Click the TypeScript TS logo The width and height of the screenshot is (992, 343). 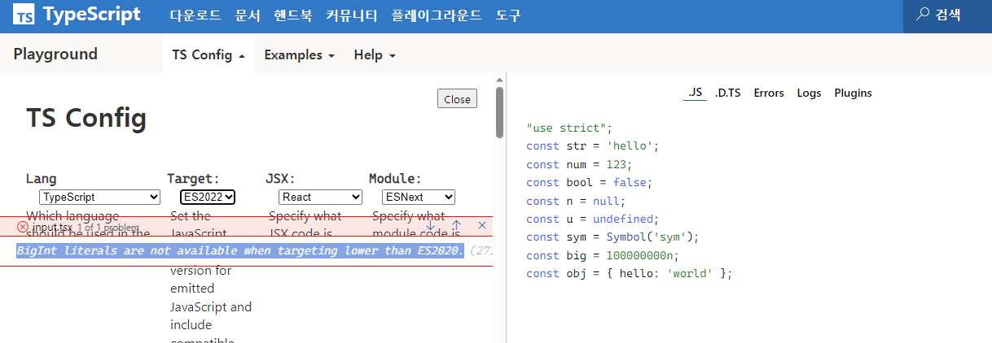(25, 15)
